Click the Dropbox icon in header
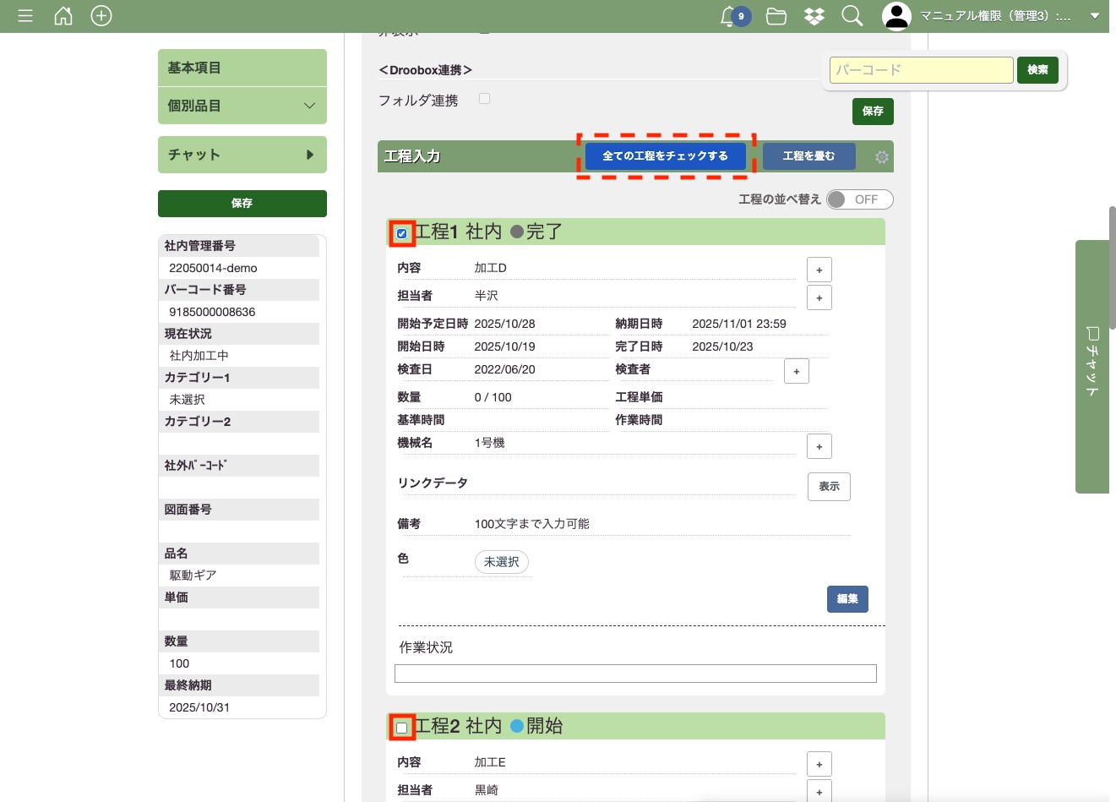The image size is (1116, 802). pyautogui.click(x=814, y=16)
